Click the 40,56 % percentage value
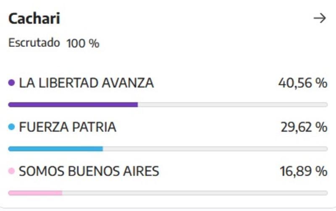 (x=303, y=83)
